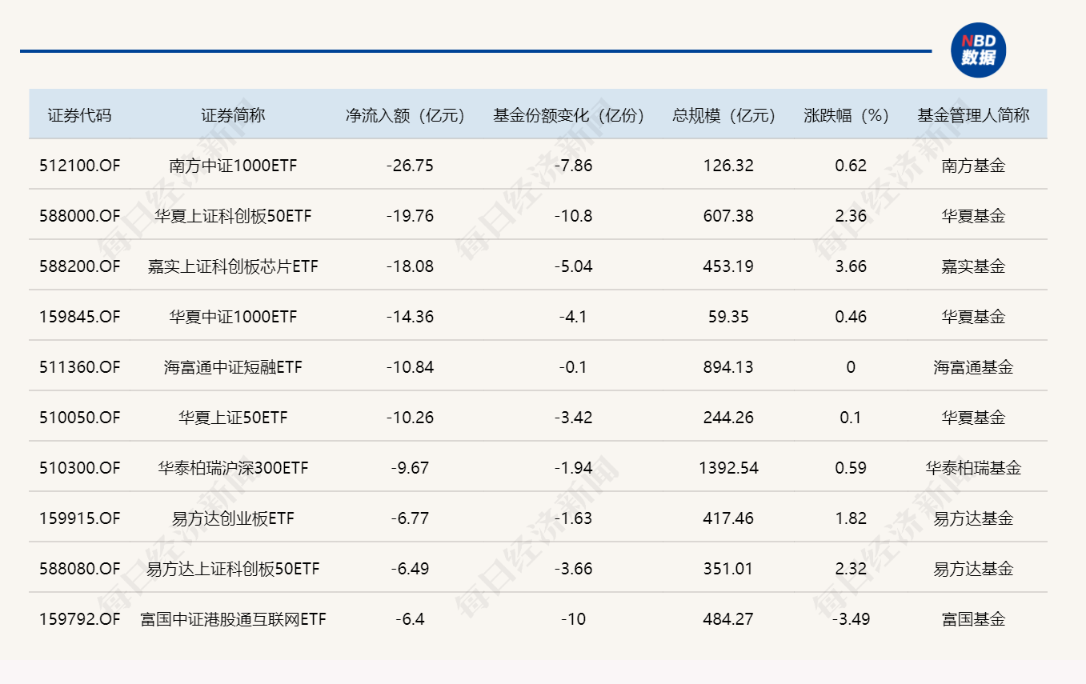This screenshot has height=684, width=1086.
Task: Select net inflow value -10.84
Action: (x=410, y=367)
